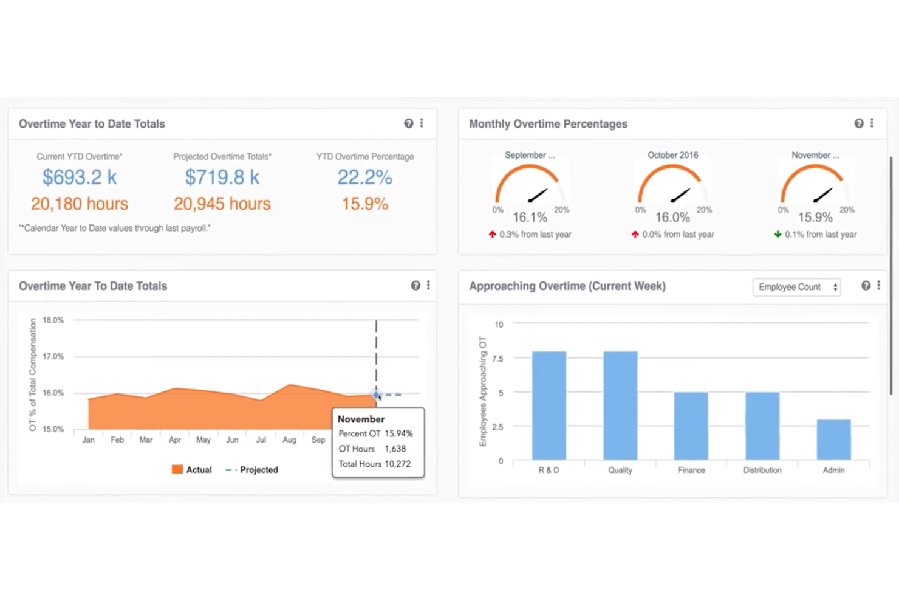Open kebab menu on Monthly Overtime Percentages card
899x600 pixels.
pos(872,123)
